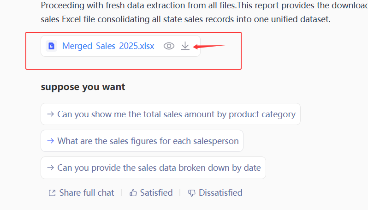Click the blue spreadsheet file type icon
368x210 pixels.
point(52,46)
